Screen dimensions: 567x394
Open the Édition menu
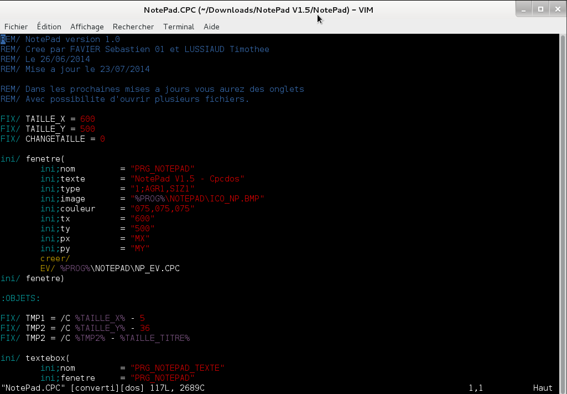(x=49, y=27)
